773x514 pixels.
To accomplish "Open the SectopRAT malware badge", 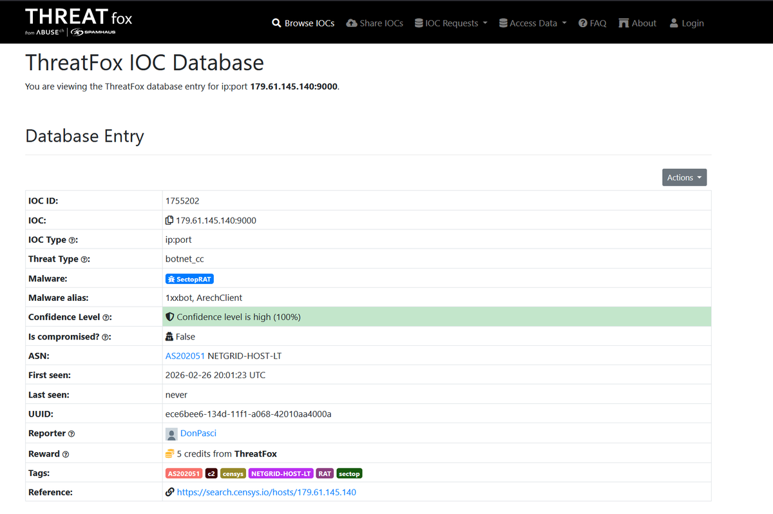I will pyautogui.click(x=189, y=279).
